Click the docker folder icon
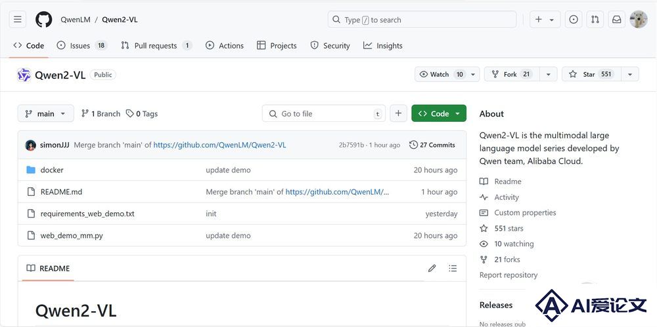657x327 pixels. 31,170
